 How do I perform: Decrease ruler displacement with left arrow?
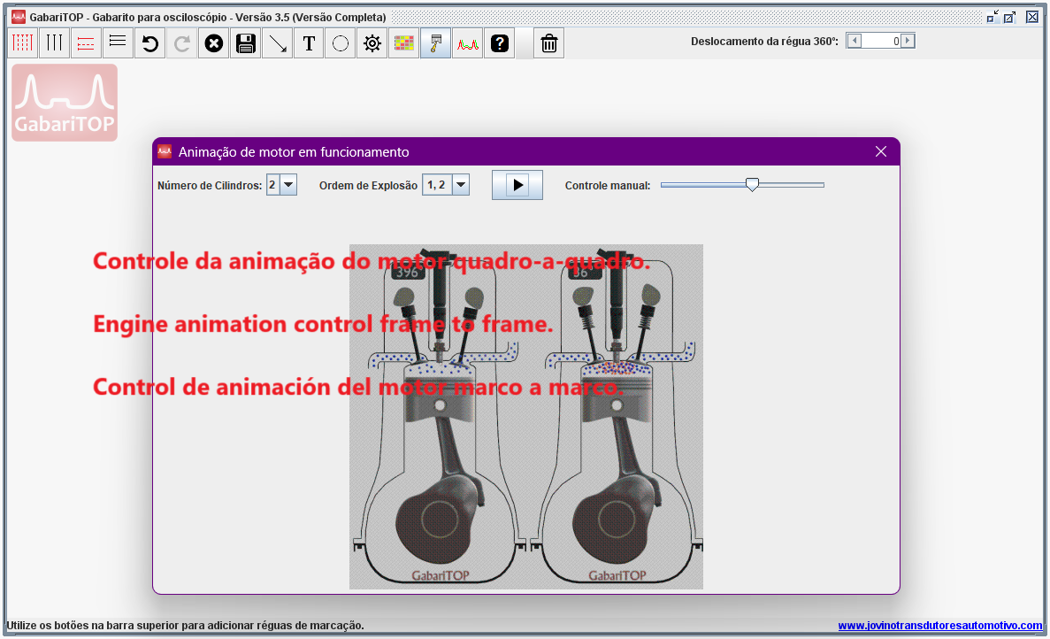854,41
